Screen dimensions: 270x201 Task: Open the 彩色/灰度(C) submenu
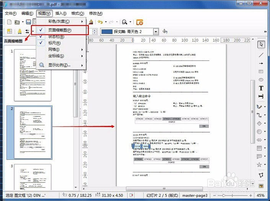click(x=61, y=21)
